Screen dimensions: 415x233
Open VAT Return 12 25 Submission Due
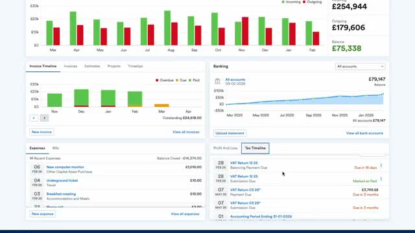(244, 176)
